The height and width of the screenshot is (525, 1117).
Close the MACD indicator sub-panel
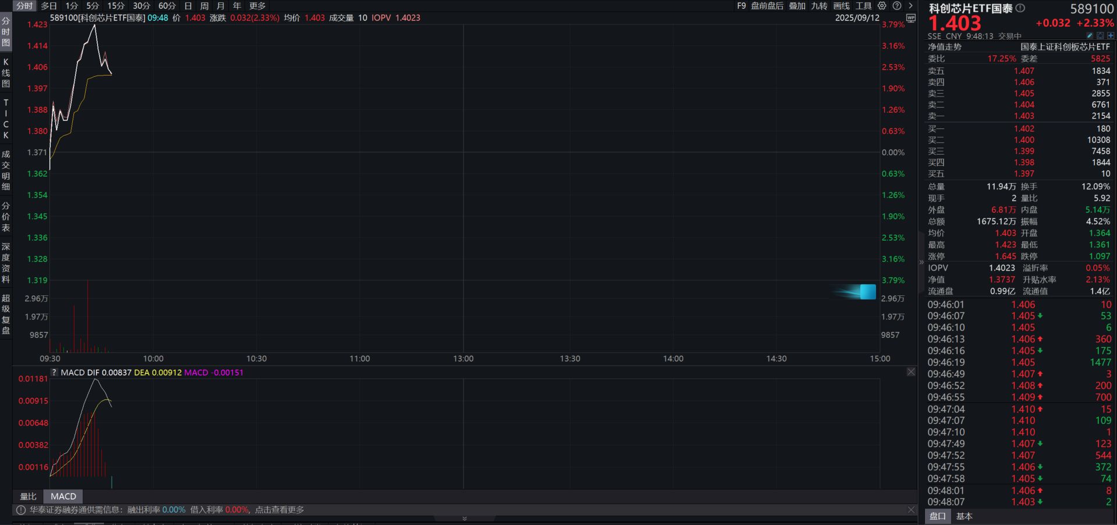click(x=911, y=372)
